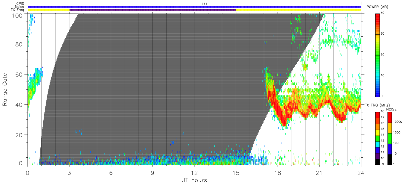Click the TX Freq label beside the top strips

pos(18,10)
